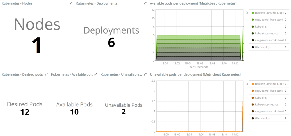Click the Desired Pods value 12
Viewport: 291px width, 136px height.
(x=25, y=112)
